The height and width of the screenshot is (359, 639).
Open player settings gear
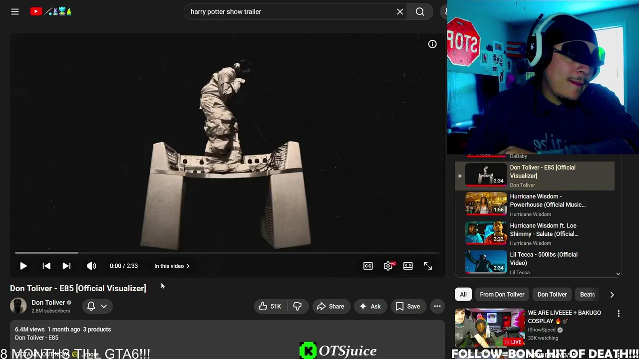[x=388, y=266]
